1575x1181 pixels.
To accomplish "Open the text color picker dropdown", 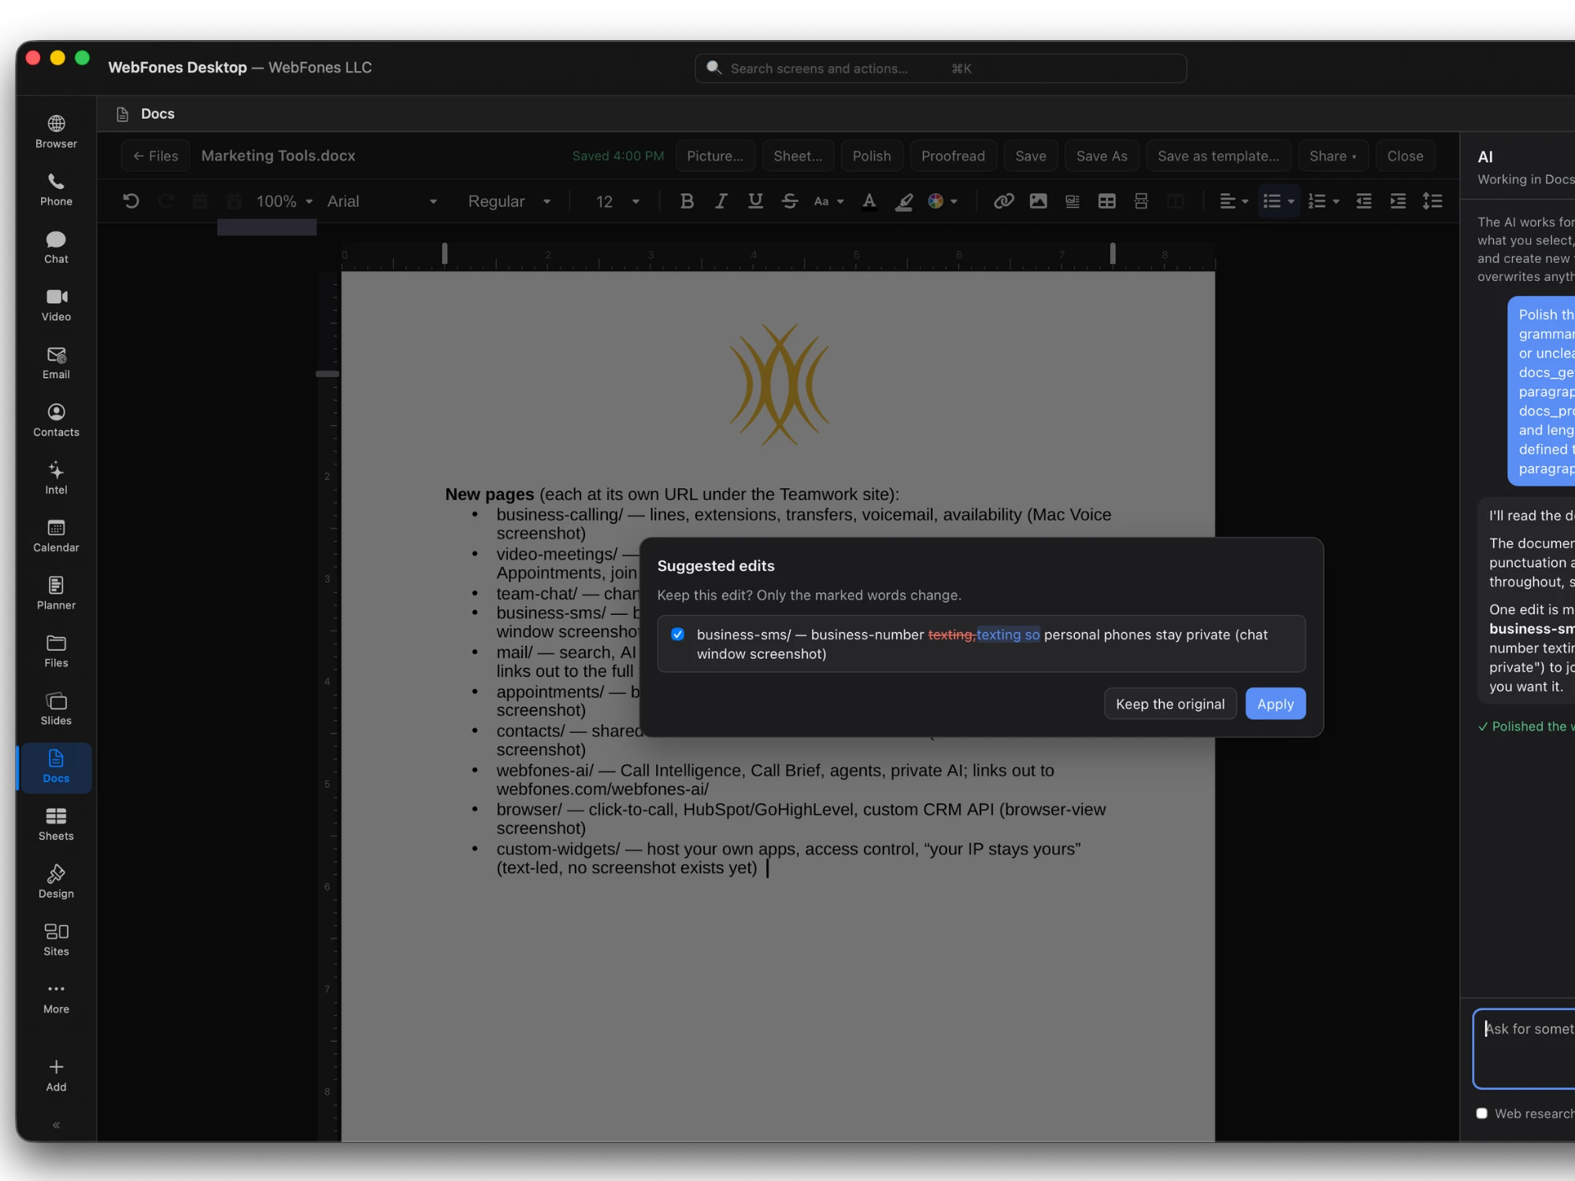I will tap(942, 202).
